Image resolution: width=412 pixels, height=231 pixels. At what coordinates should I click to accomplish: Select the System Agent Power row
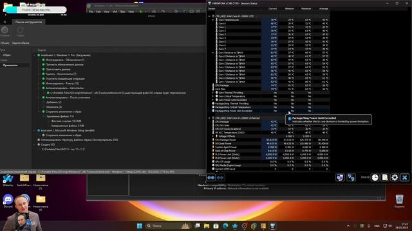269,147
